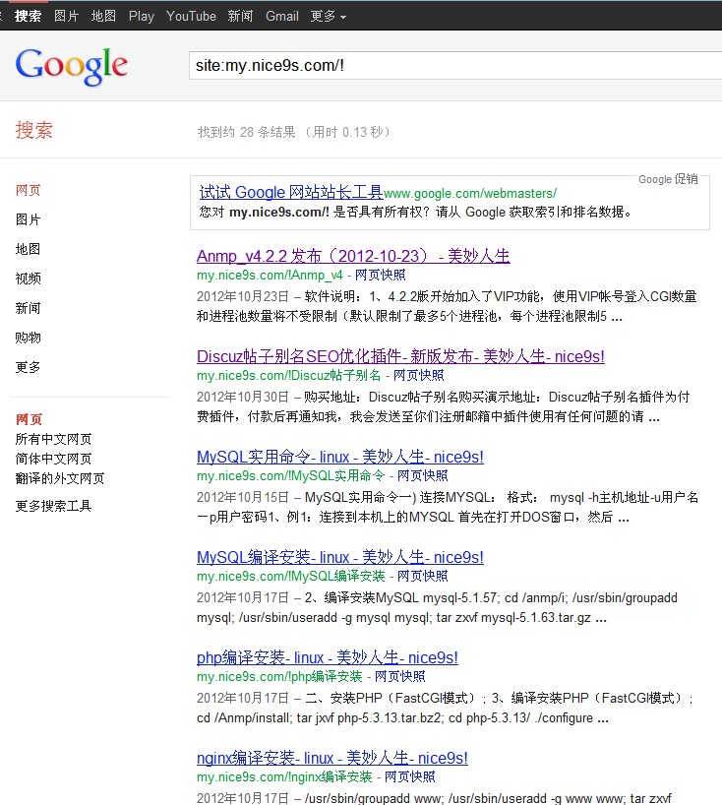Click the result count 找到约 28 条结果

pyautogui.click(x=247, y=133)
